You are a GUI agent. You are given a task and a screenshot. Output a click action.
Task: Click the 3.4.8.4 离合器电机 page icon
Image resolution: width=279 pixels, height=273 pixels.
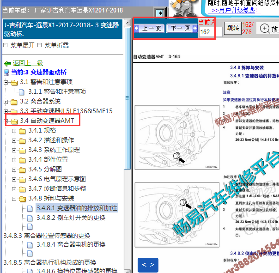coord(30,245)
